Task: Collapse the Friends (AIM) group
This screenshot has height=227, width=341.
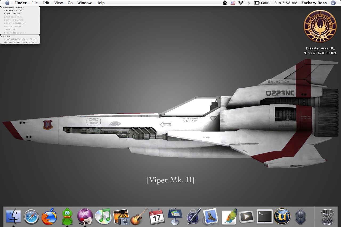Action: tap(1, 8)
